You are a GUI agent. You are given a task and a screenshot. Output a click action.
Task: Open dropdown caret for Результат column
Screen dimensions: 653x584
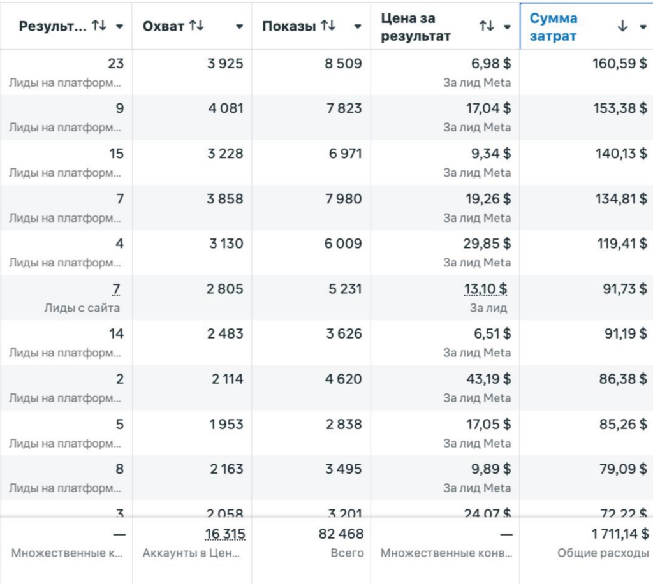click(119, 27)
